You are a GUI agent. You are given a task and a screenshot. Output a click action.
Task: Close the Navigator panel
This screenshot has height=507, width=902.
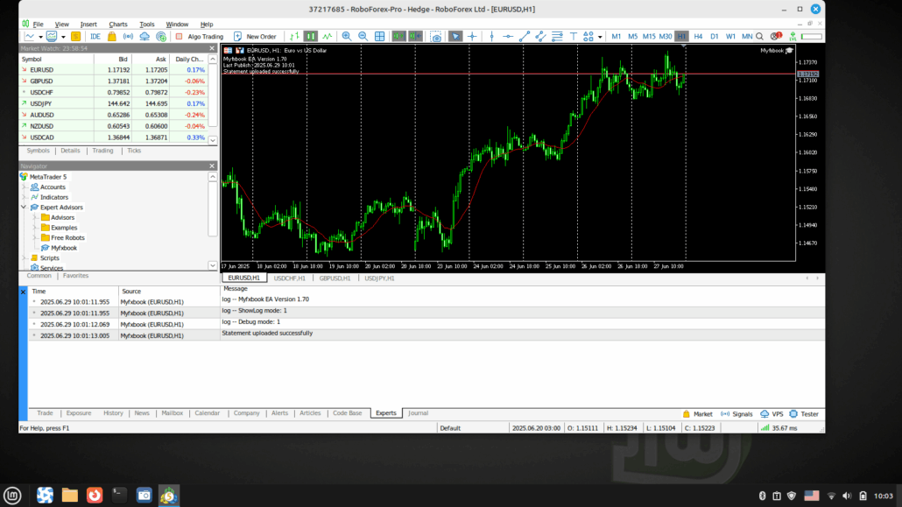pos(212,165)
